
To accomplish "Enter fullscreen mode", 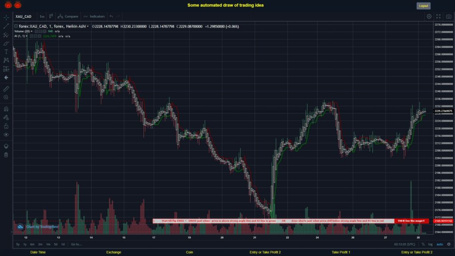I will (439, 16).
